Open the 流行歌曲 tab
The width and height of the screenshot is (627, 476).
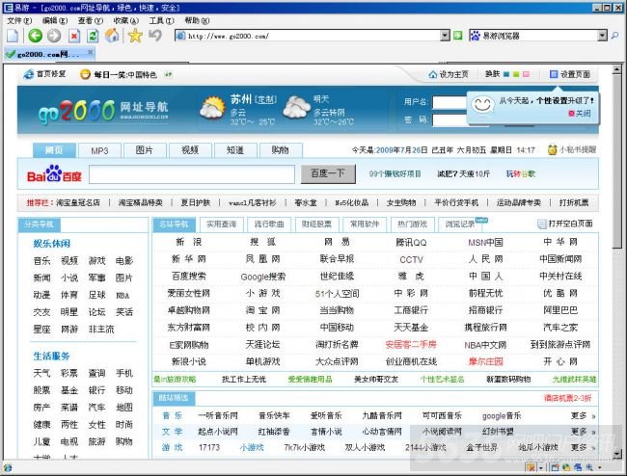coord(269,225)
